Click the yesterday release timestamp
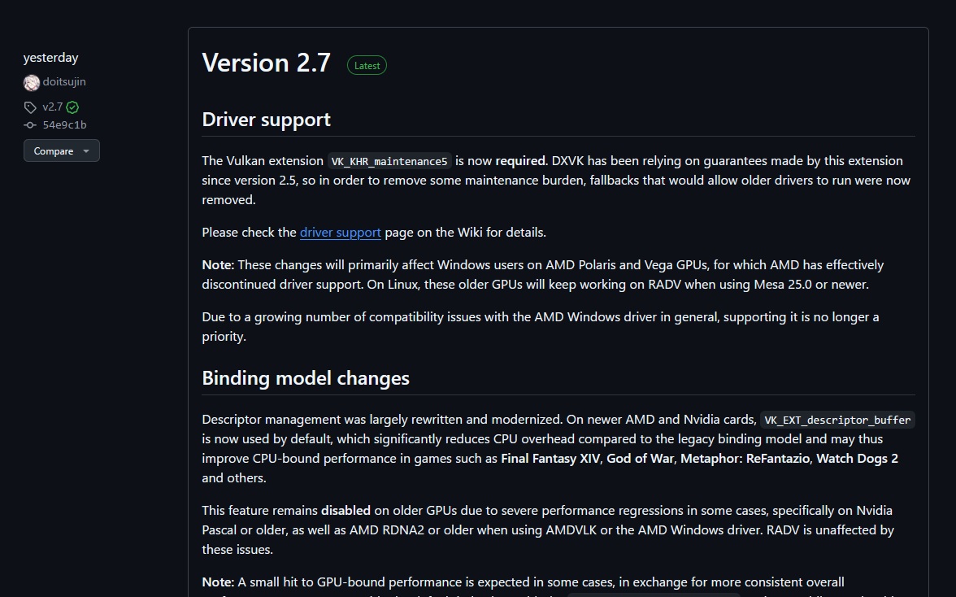Image resolution: width=956 pixels, height=597 pixels. click(x=51, y=57)
